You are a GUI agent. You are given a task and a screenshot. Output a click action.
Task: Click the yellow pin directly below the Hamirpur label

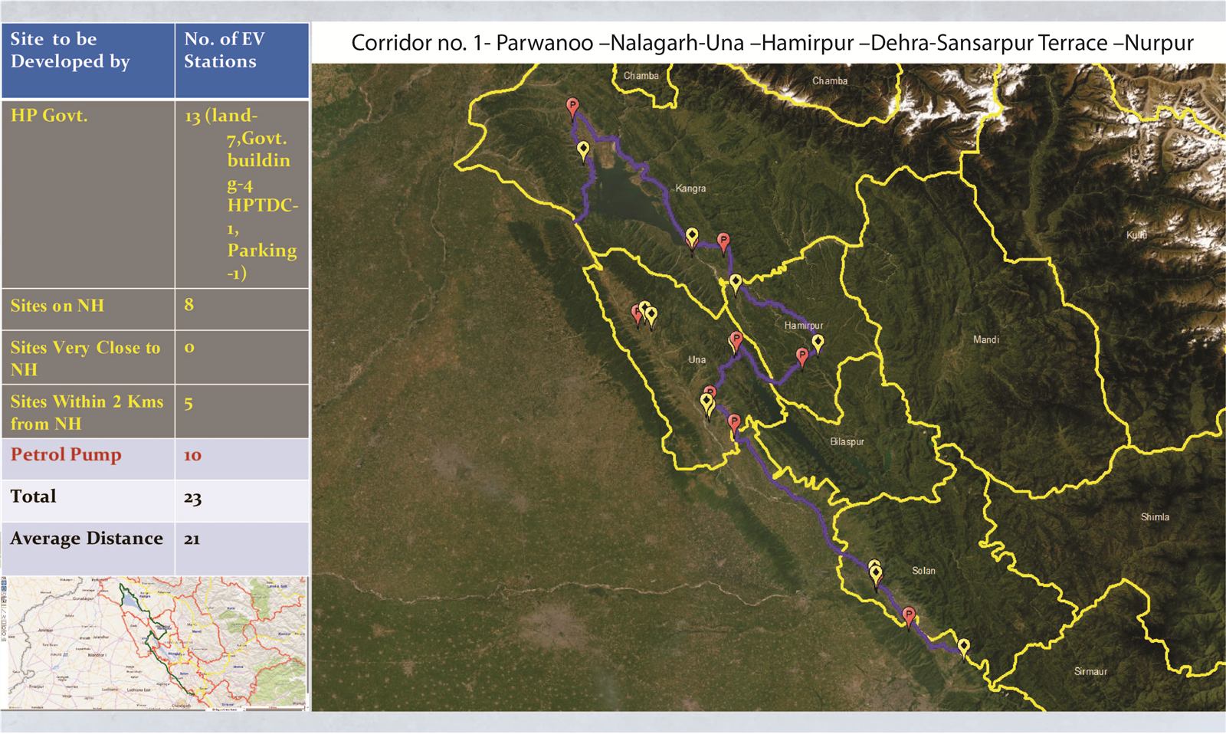818,344
